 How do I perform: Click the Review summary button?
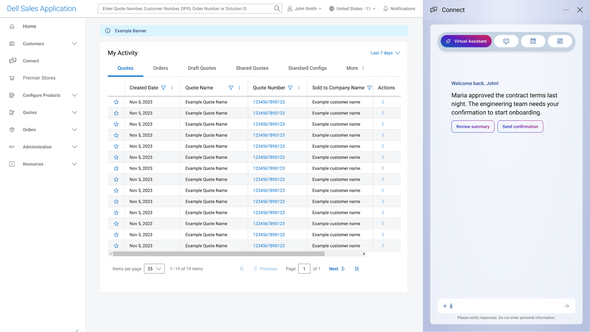click(473, 126)
